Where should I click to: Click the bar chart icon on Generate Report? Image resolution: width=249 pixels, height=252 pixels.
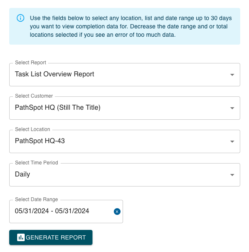coord(21,237)
